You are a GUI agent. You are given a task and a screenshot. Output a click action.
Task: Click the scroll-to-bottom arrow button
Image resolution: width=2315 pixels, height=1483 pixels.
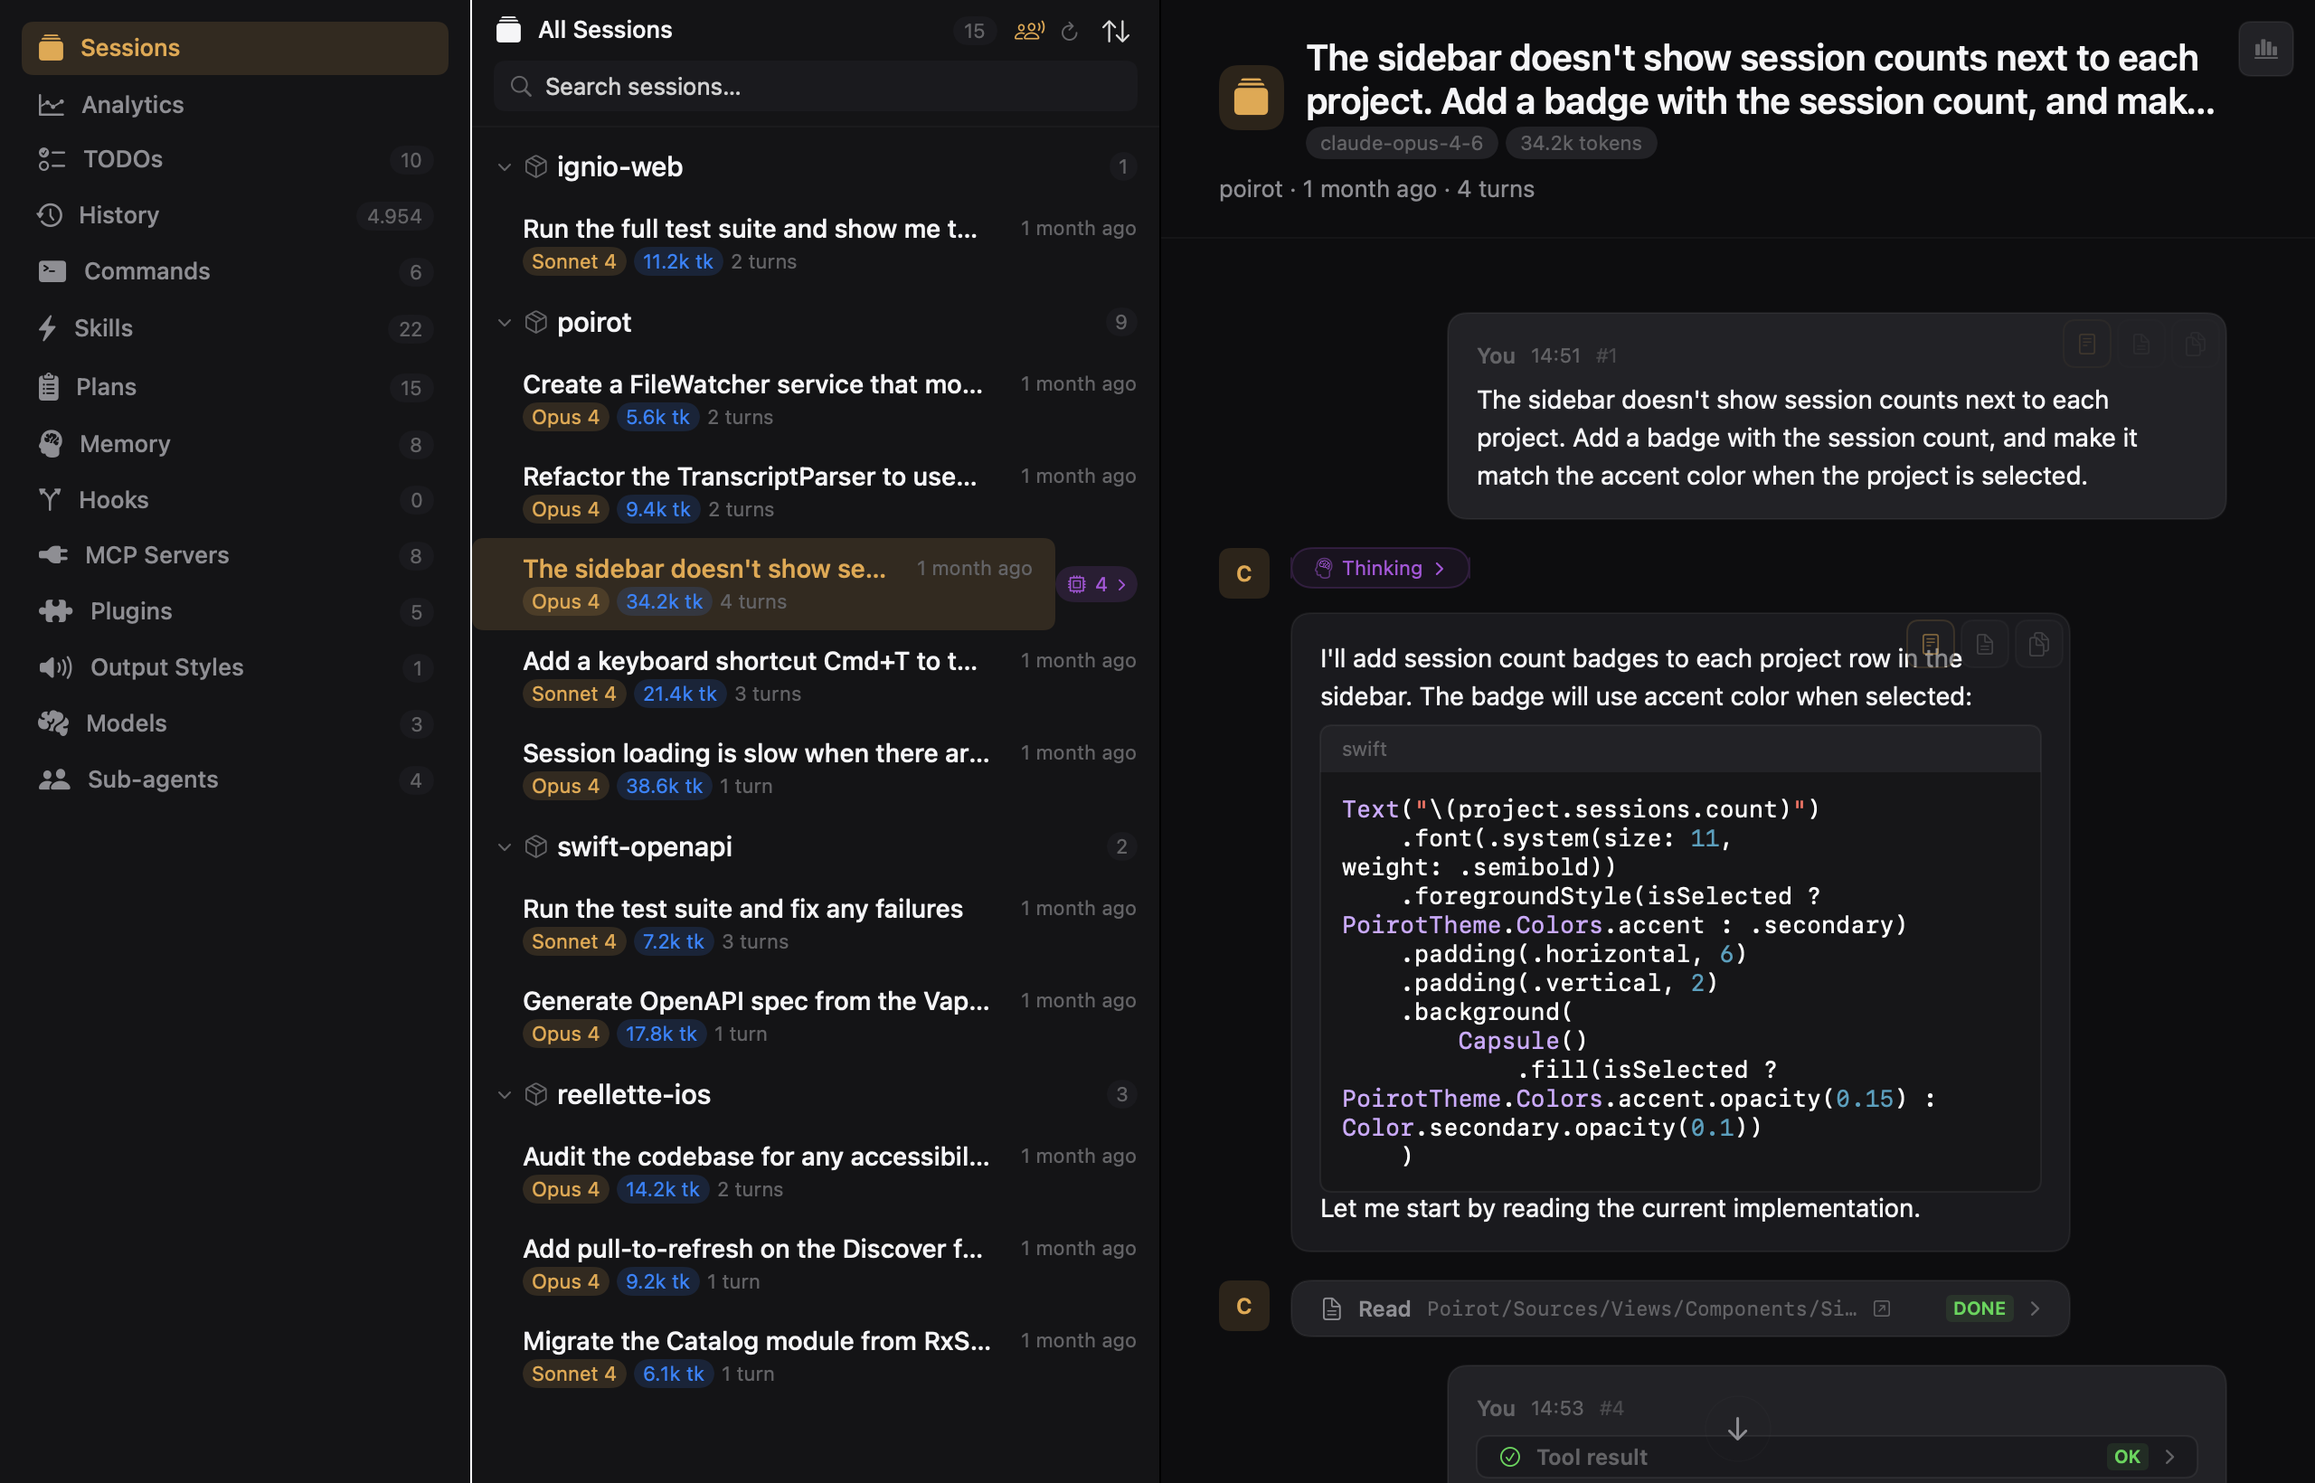coord(1736,1428)
